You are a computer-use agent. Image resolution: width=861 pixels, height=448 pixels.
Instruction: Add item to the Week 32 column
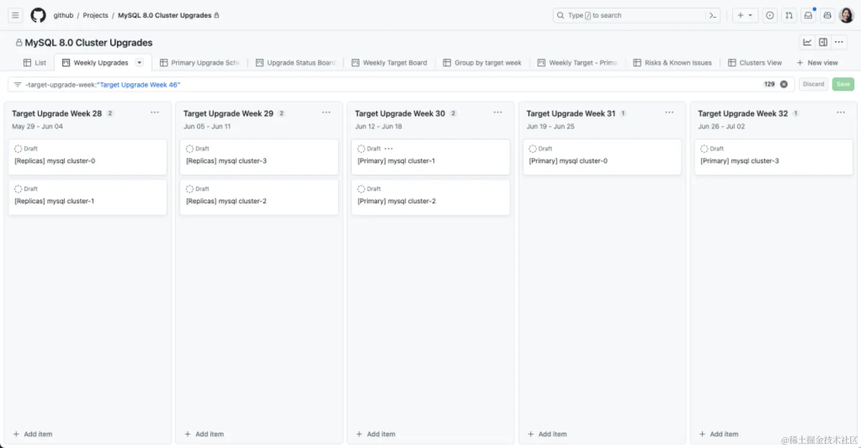pyautogui.click(x=719, y=434)
